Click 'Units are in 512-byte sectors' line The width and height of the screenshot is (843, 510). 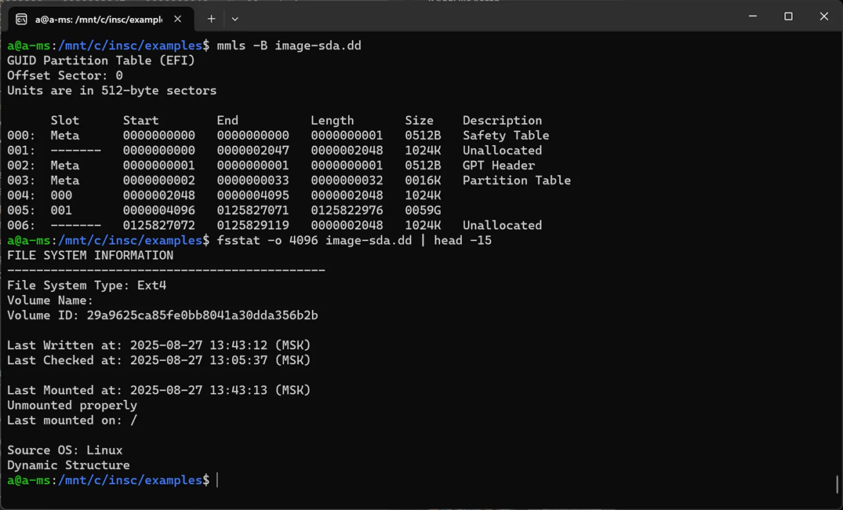(x=112, y=90)
